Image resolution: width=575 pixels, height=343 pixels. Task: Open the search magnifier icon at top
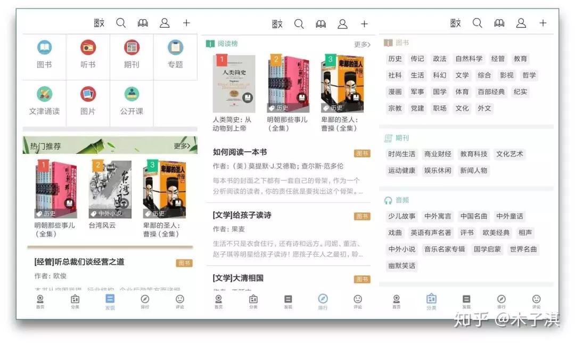pos(121,23)
